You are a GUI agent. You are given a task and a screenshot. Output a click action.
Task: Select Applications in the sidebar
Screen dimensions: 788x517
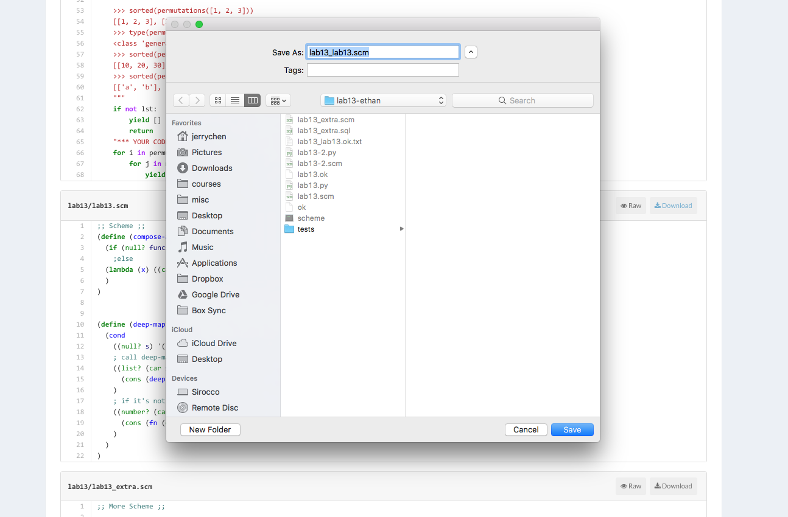tap(214, 263)
